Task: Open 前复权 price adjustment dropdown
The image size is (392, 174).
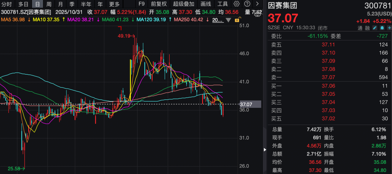Action: (159, 4)
